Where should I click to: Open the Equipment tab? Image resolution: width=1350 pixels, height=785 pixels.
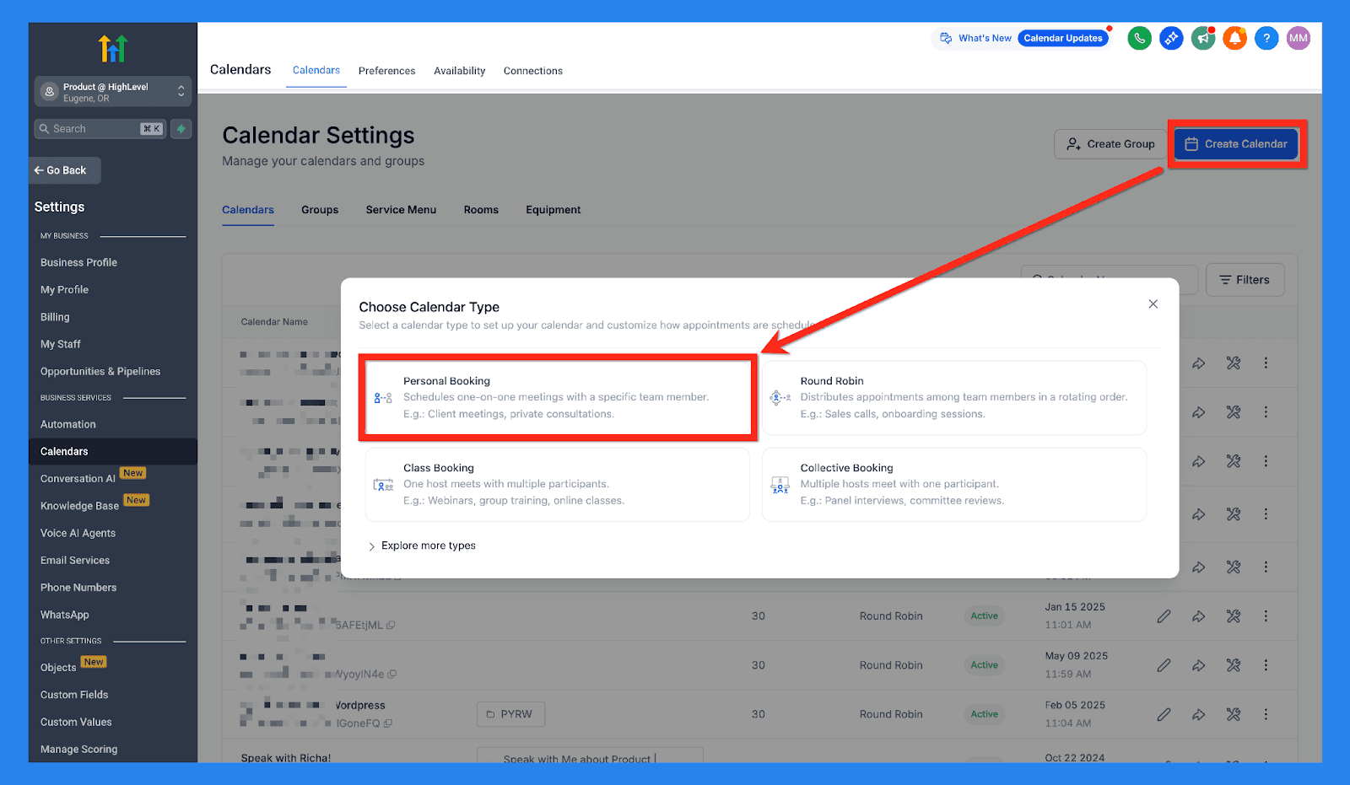click(553, 210)
